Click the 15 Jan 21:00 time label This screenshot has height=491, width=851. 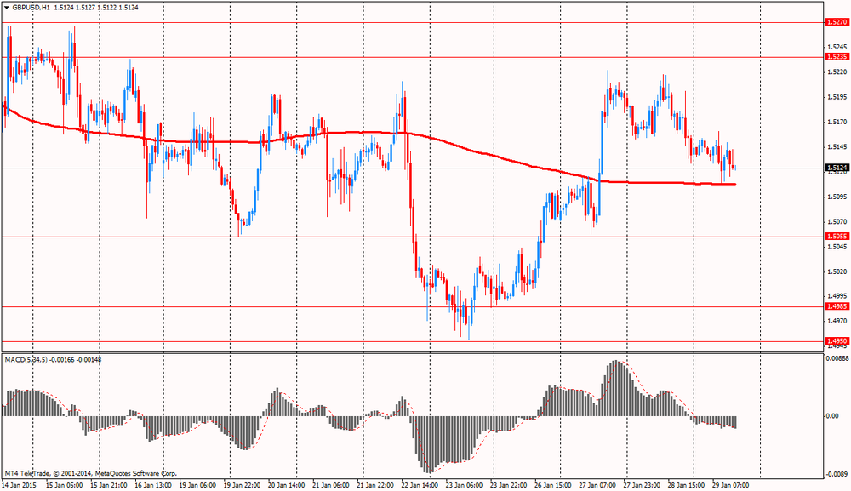(109, 486)
